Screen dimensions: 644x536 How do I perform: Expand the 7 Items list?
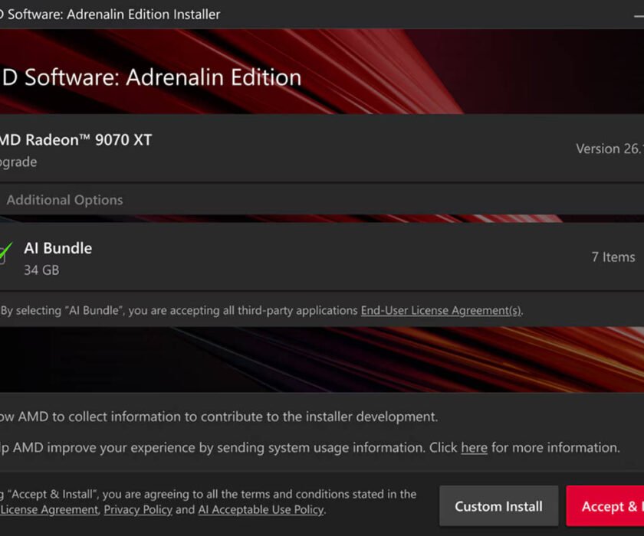click(612, 257)
